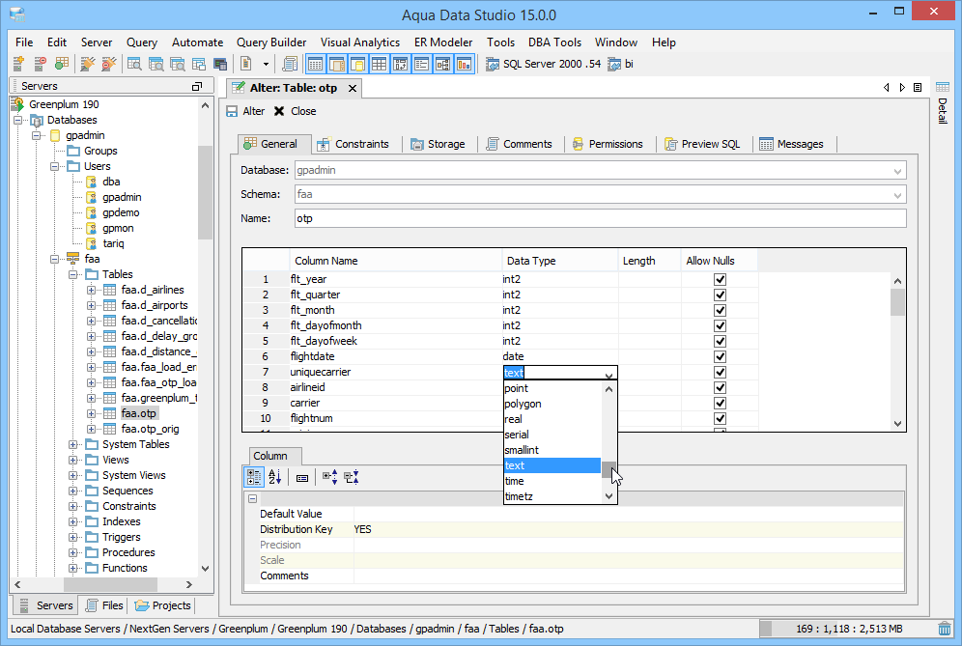Viewport: 962px width, 646px height.
Task: Uncheck Allow Nulls for uniquecarrier
Action: [721, 373]
